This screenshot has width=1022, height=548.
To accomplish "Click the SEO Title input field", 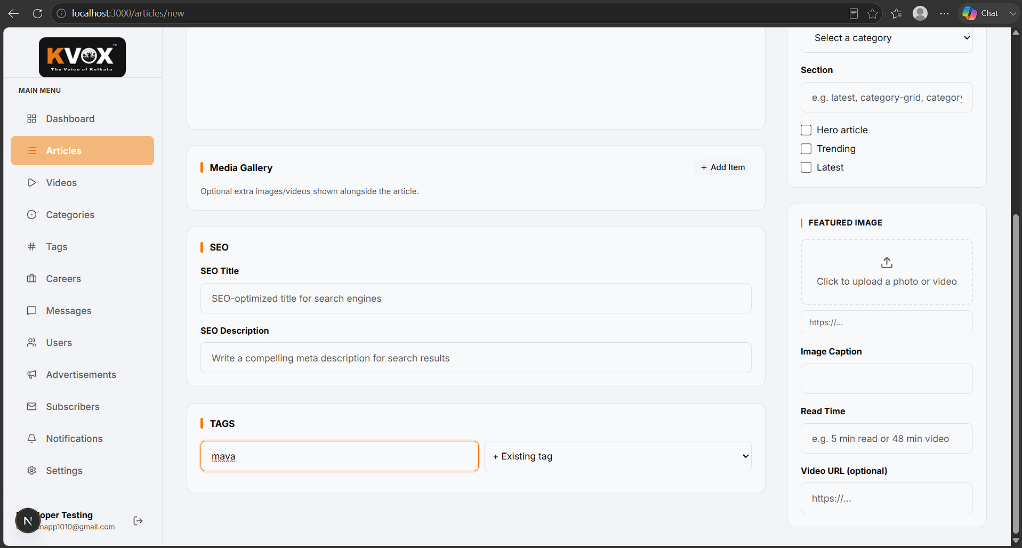I will coord(476,299).
